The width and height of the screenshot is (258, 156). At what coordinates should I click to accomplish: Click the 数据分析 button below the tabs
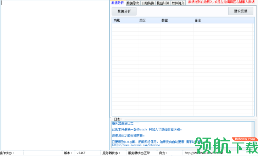pos(124,11)
